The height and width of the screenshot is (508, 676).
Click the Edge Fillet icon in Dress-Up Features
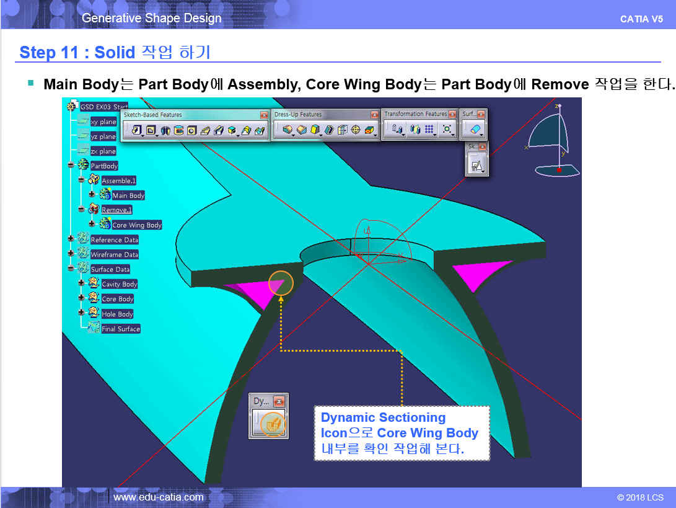click(287, 130)
